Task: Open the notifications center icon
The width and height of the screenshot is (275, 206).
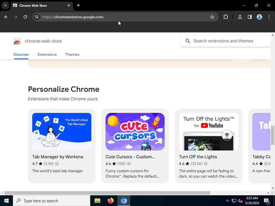Action: [266, 201]
